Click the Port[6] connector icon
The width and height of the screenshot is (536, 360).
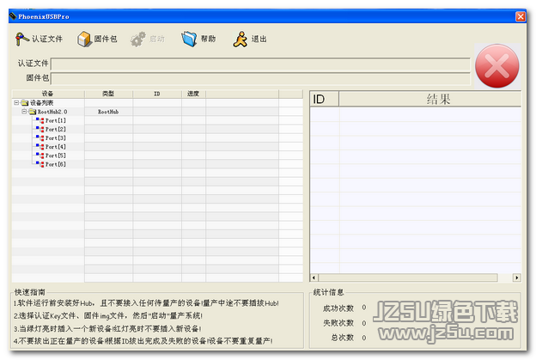40,164
